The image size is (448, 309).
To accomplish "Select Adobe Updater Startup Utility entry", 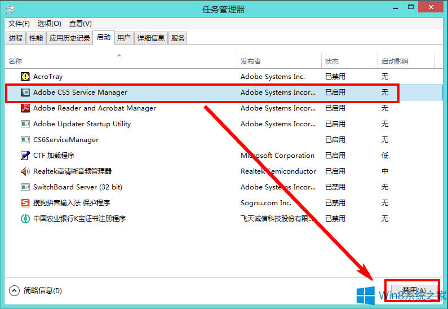I will pyautogui.click(x=82, y=124).
